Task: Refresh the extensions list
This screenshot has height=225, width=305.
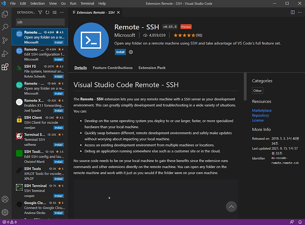Action: coord(47,13)
